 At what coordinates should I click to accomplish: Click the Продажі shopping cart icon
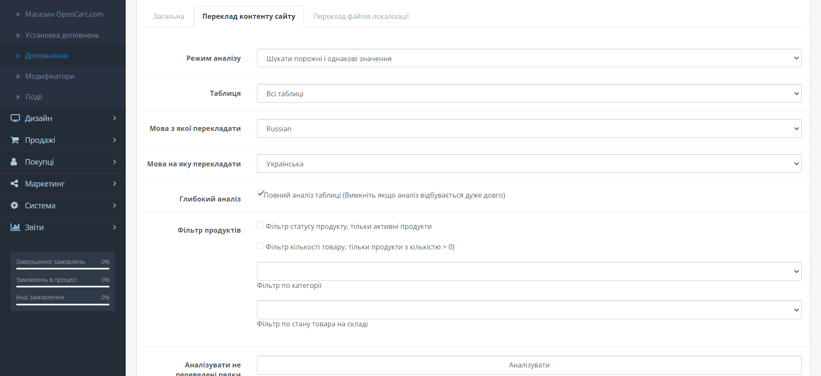coord(15,140)
